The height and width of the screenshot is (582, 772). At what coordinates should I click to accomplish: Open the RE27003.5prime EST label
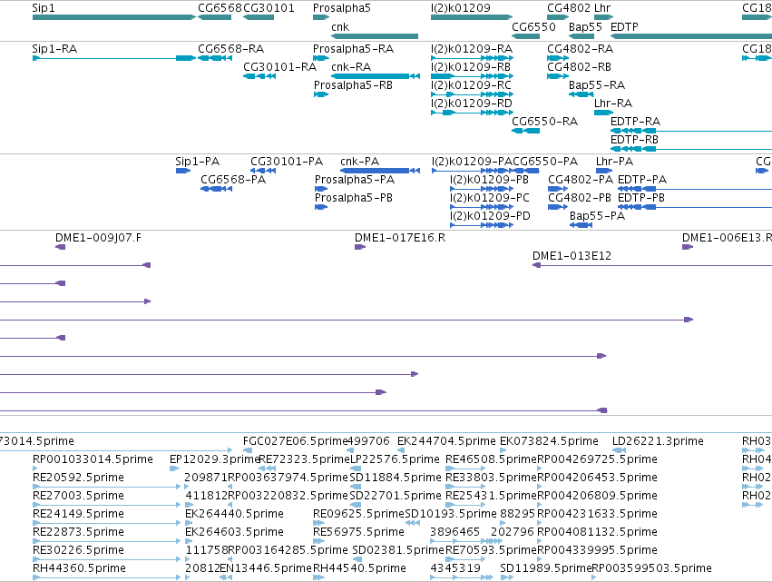pyautogui.click(x=78, y=496)
